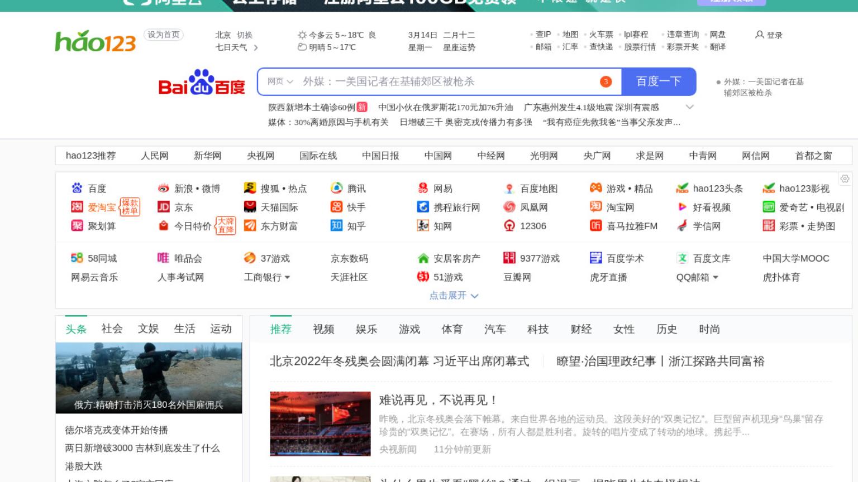This screenshot has width=858, height=482.
Task: Click the 搜狐 icon
Action: pos(250,188)
